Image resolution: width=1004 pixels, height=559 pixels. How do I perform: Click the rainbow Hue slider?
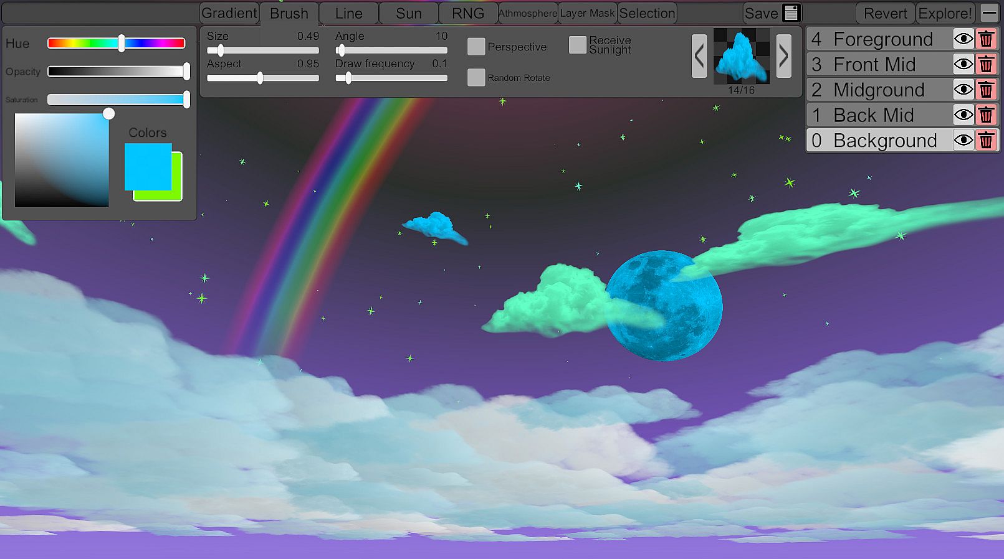click(x=117, y=43)
